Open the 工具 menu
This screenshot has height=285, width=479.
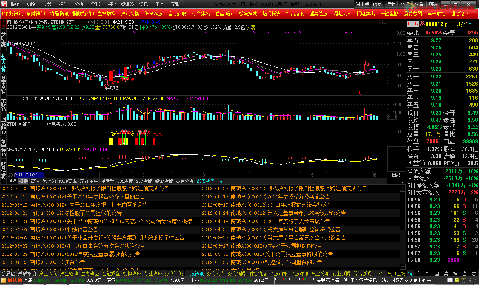click(x=159, y=4)
